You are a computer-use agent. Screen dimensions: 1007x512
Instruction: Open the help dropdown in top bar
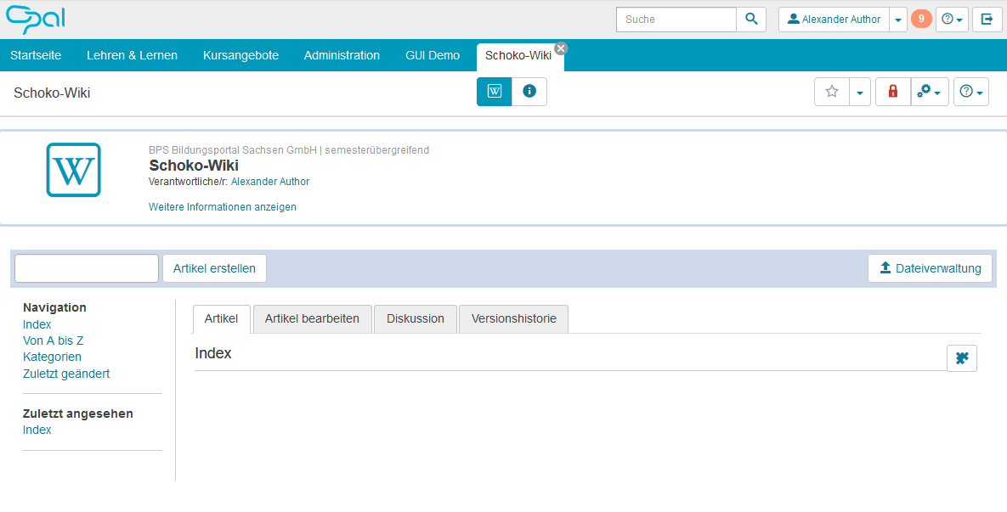[x=952, y=20]
